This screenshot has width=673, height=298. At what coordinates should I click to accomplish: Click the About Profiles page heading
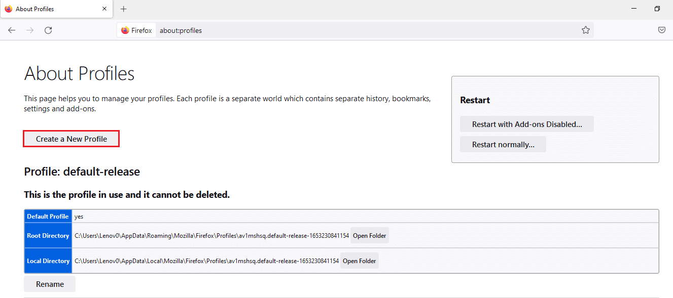click(79, 74)
